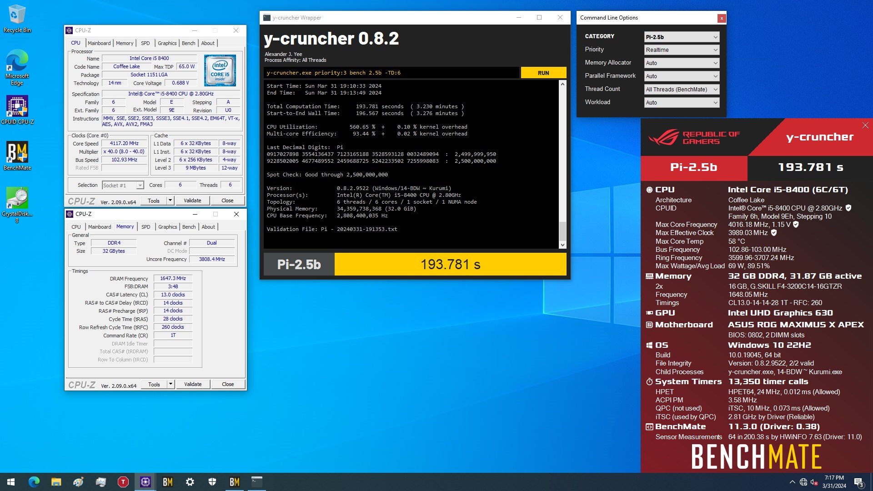Show hidden system tray icons
873x491 pixels.
(793, 482)
